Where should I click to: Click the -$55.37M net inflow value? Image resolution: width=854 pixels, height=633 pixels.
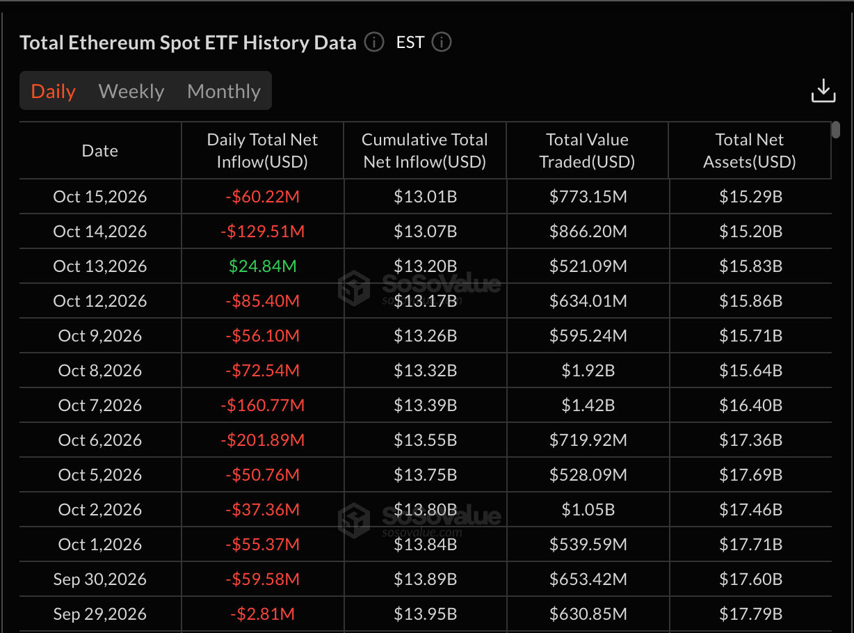[x=263, y=545]
